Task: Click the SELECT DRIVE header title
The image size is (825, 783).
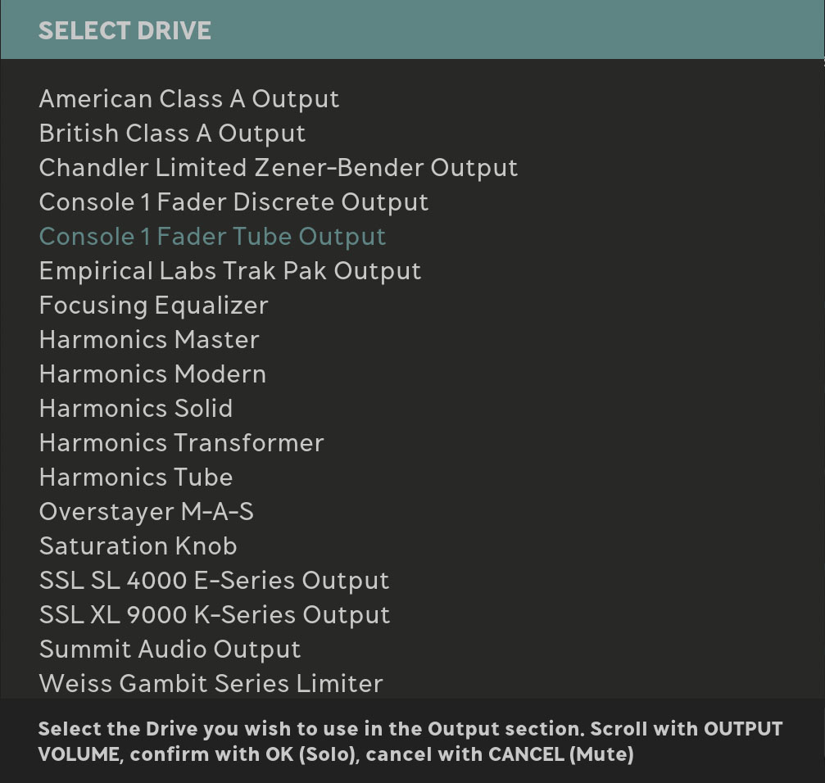Action: pos(125,30)
